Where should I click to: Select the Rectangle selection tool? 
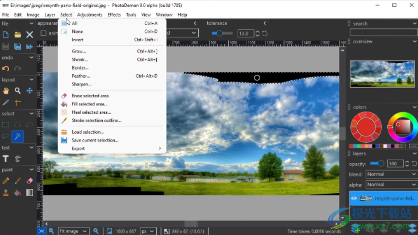(6, 125)
